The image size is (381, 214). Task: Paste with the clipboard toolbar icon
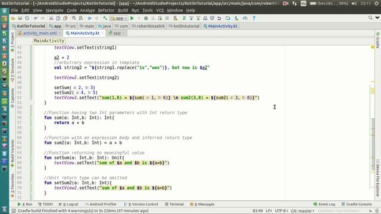pyautogui.click(x=65, y=18)
